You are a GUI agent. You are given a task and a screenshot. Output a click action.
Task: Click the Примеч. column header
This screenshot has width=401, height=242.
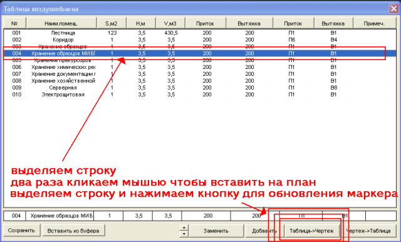(374, 23)
